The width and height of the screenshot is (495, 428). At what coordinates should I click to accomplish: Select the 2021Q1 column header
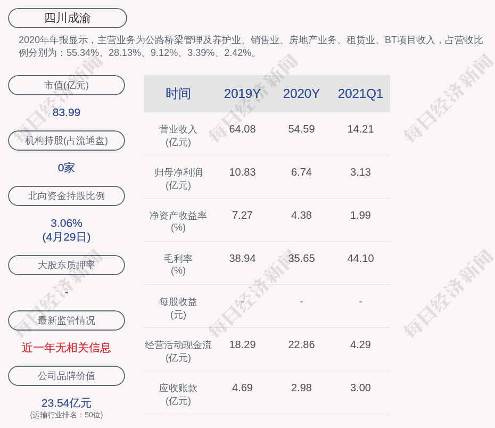click(x=360, y=94)
